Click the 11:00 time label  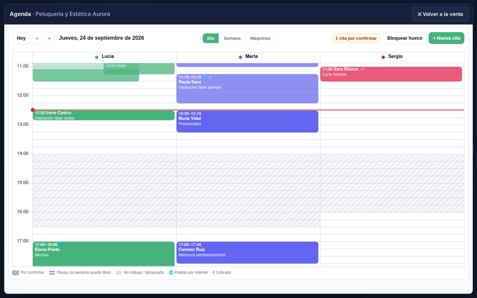click(x=23, y=66)
